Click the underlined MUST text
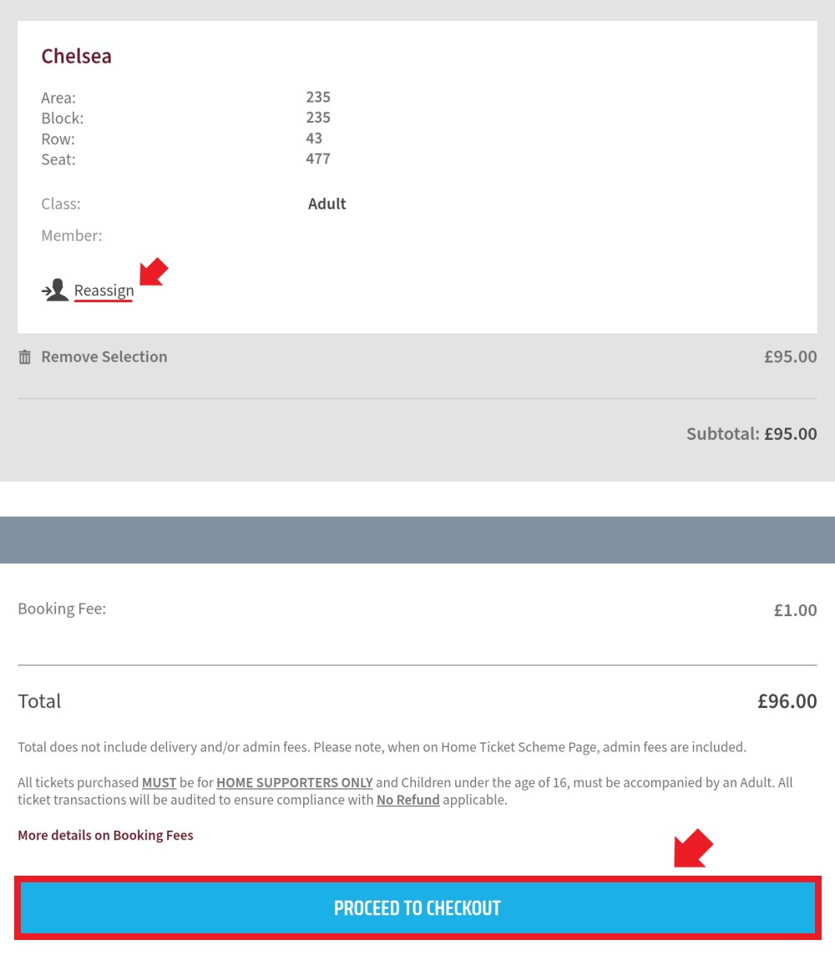The image size is (835, 960). (159, 782)
